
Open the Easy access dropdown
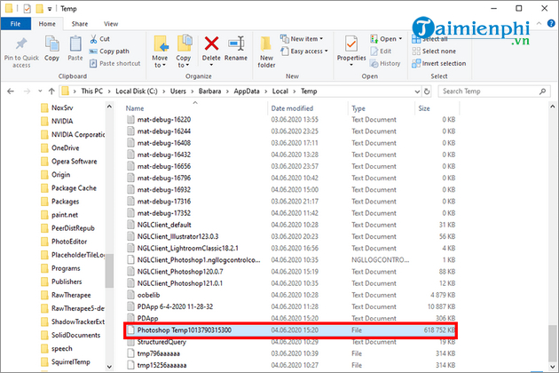304,51
